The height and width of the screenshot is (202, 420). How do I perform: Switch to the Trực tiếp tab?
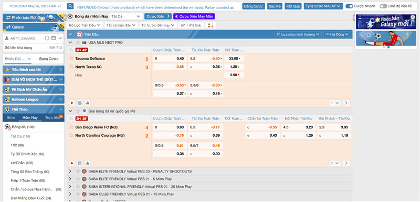click(52, 117)
